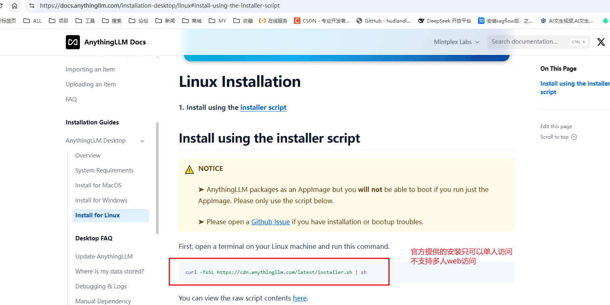Click the curl installer command code block

click(347, 272)
